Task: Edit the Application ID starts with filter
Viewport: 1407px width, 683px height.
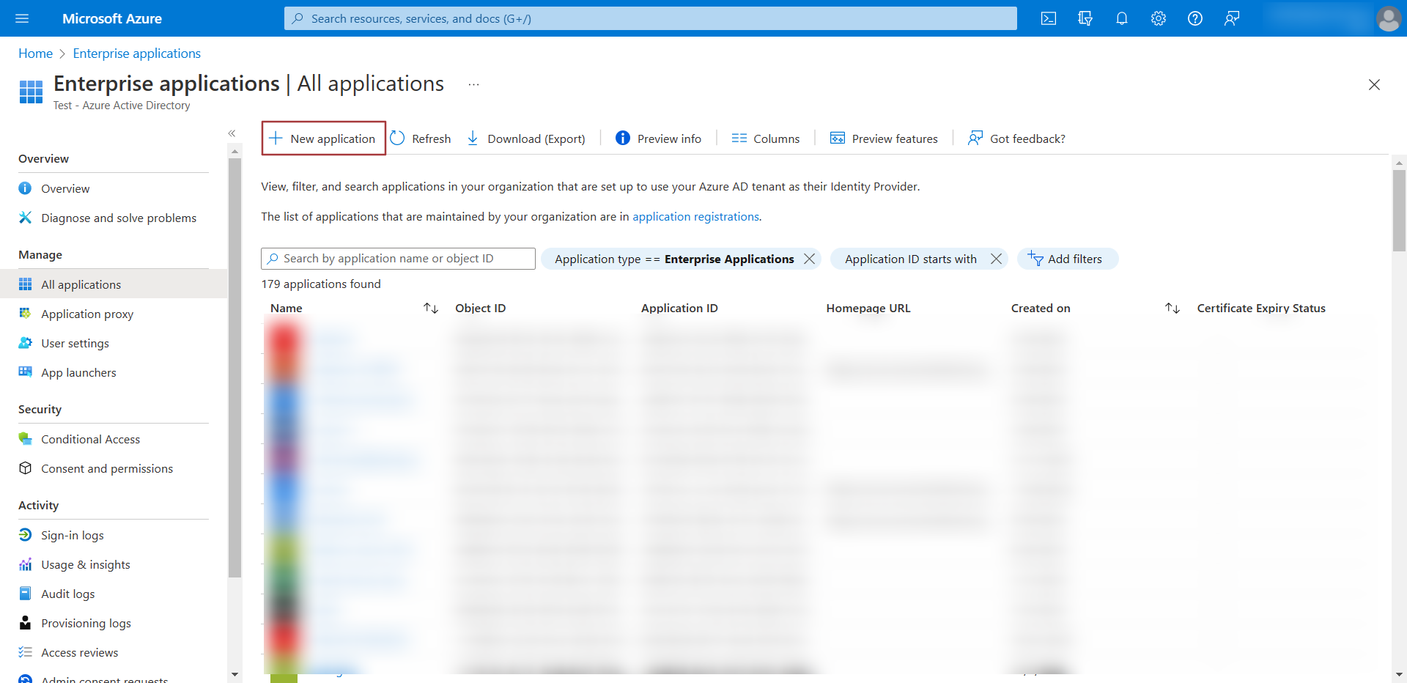Action: click(910, 259)
